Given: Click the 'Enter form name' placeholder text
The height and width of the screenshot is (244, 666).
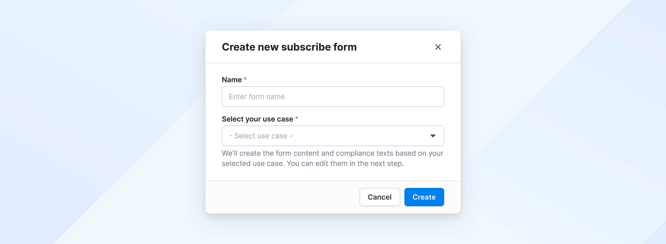Looking at the screenshot, I should 257,96.
